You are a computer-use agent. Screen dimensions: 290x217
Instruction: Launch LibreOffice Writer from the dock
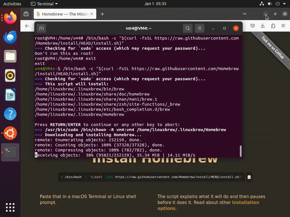tap(10, 95)
